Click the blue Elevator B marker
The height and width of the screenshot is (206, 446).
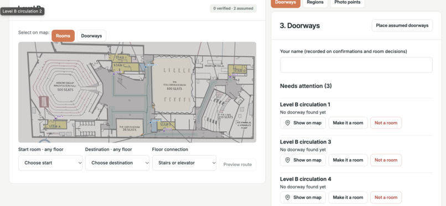coord(151,122)
